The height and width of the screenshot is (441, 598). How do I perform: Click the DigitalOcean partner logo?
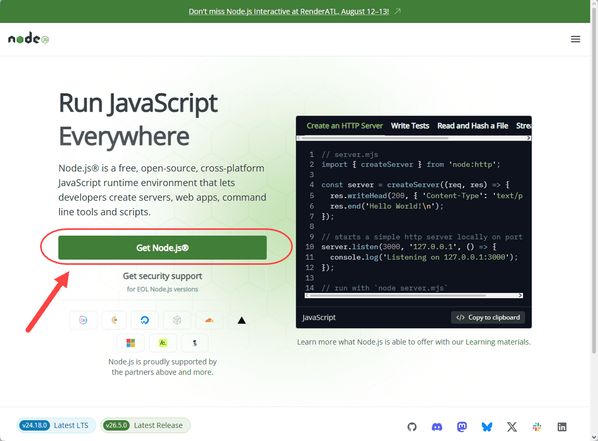click(144, 320)
